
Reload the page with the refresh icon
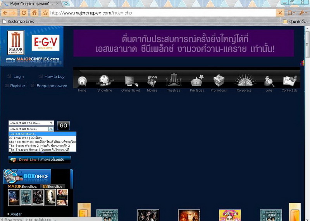(x=24, y=13)
